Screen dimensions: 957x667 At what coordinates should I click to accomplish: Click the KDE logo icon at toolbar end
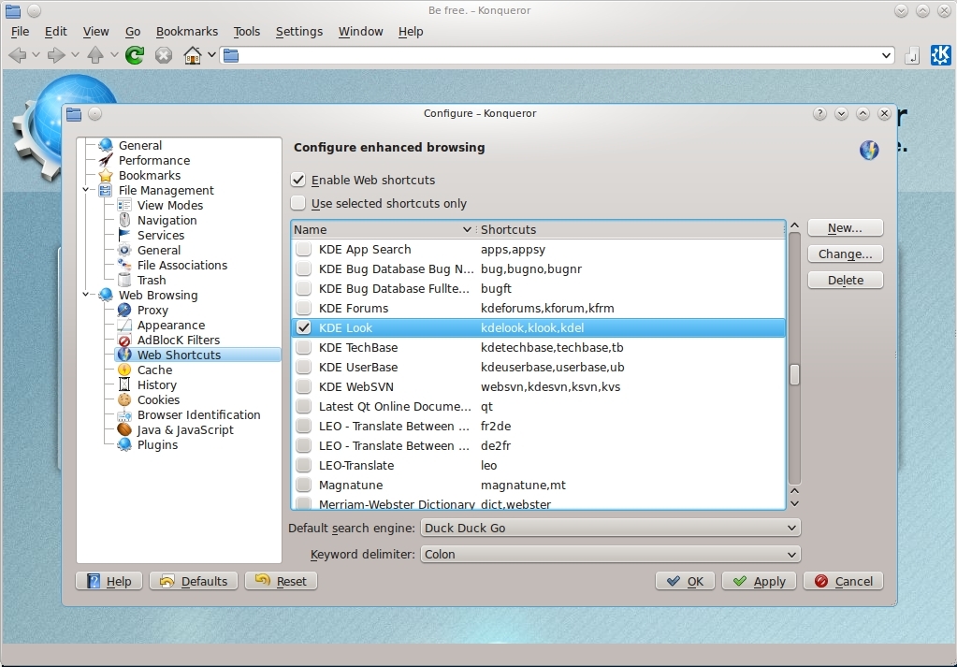point(940,55)
